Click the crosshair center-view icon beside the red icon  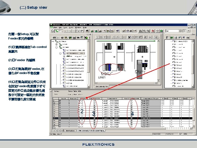[x=158, y=31]
